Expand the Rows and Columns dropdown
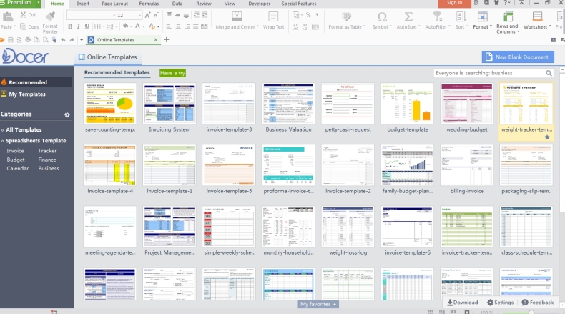 click(x=506, y=29)
